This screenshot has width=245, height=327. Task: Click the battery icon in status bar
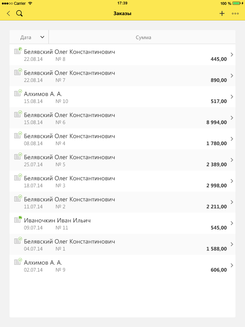pos(236,3)
